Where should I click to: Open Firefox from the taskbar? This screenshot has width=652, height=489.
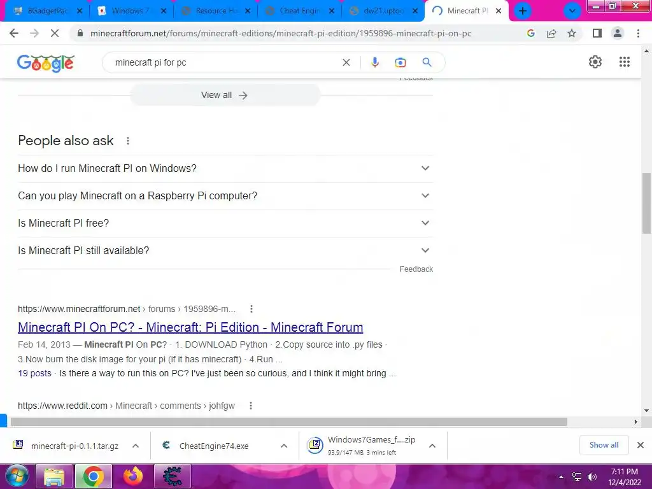point(133,476)
